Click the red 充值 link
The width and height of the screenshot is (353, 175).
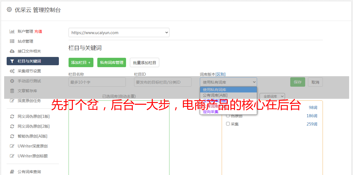click(38, 31)
